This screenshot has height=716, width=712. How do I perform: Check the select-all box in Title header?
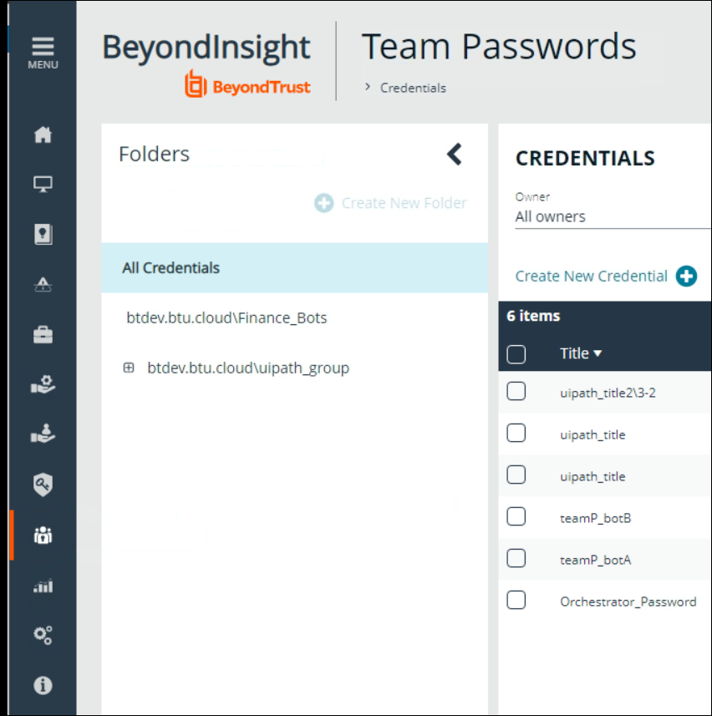click(x=516, y=353)
